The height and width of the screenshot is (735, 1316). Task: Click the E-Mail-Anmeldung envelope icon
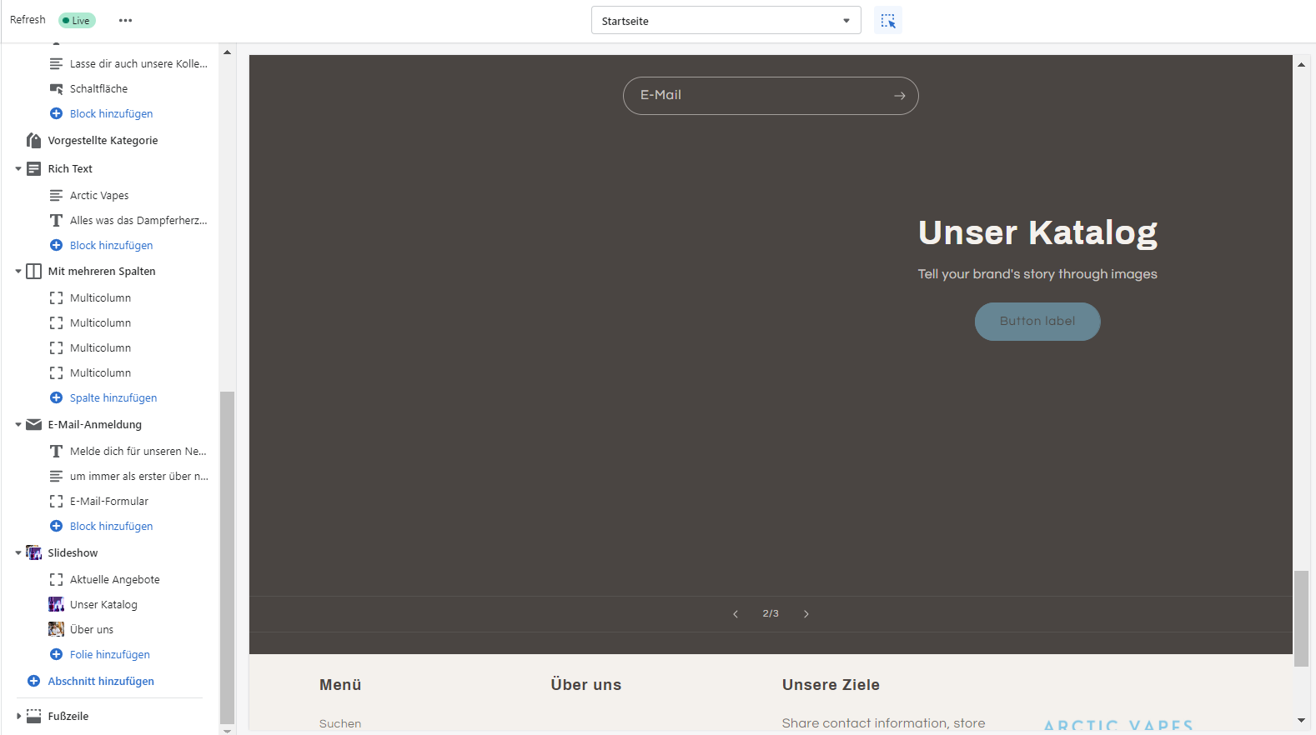click(33, 425)
